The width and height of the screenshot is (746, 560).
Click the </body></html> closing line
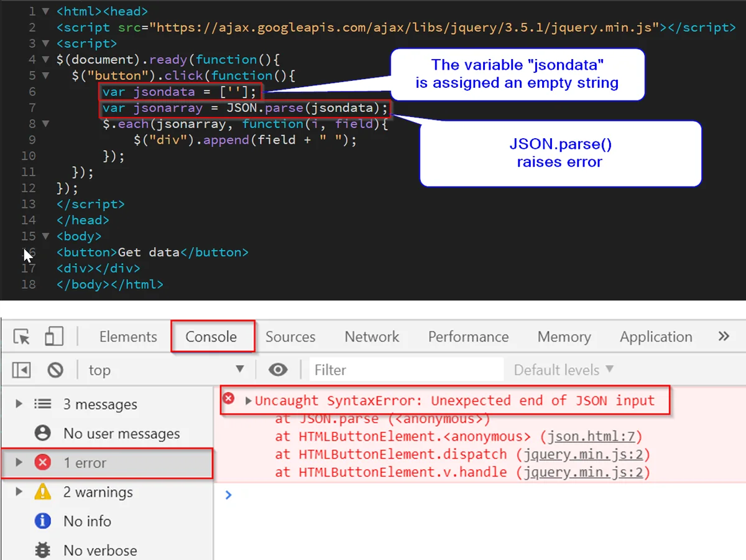[x=109, y=284]
